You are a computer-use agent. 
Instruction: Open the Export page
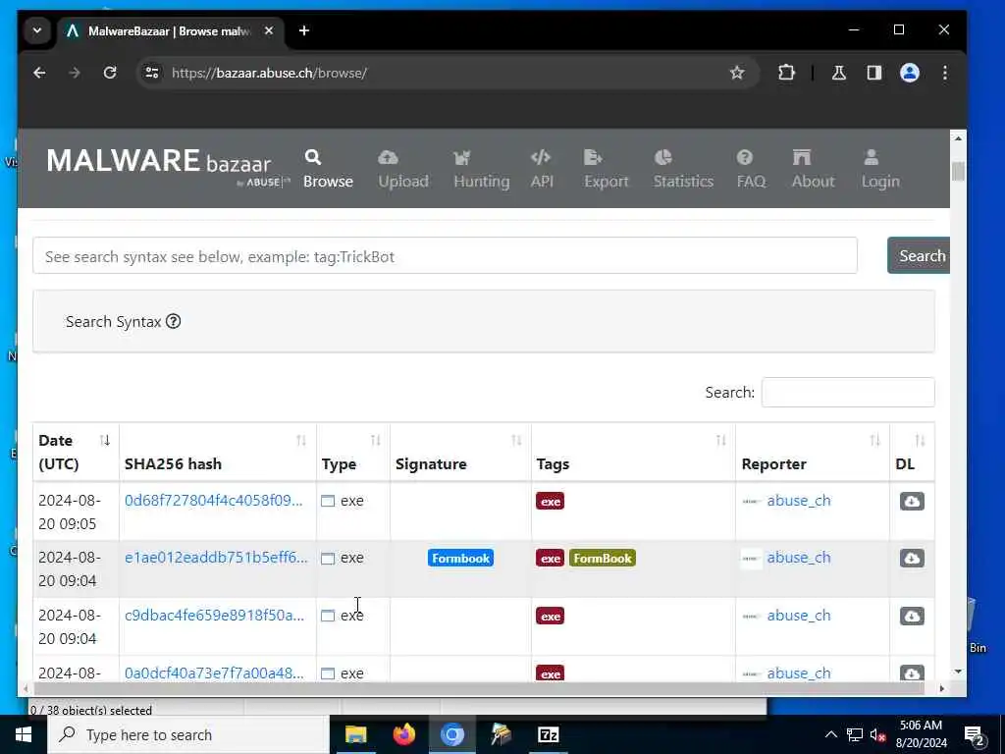coord(606,169)
